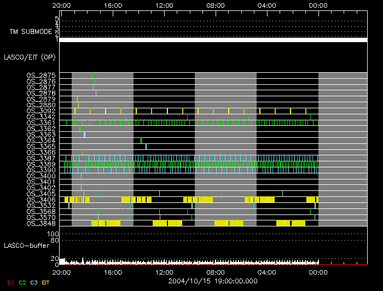Image resolution: width=383 pixels, height=291 pixels.
Task: Click the 16:00 label on the top time axis
Action: [113, 5]
